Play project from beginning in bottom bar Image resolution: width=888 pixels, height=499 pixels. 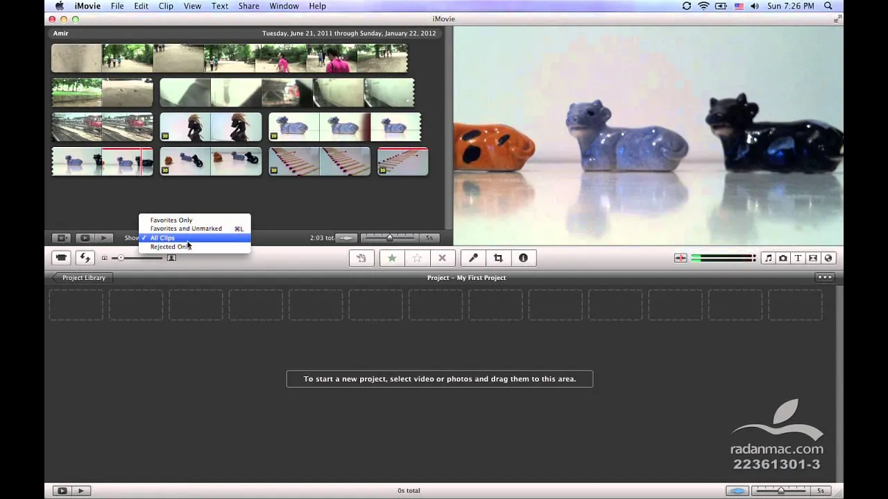[x=80, y=491]
